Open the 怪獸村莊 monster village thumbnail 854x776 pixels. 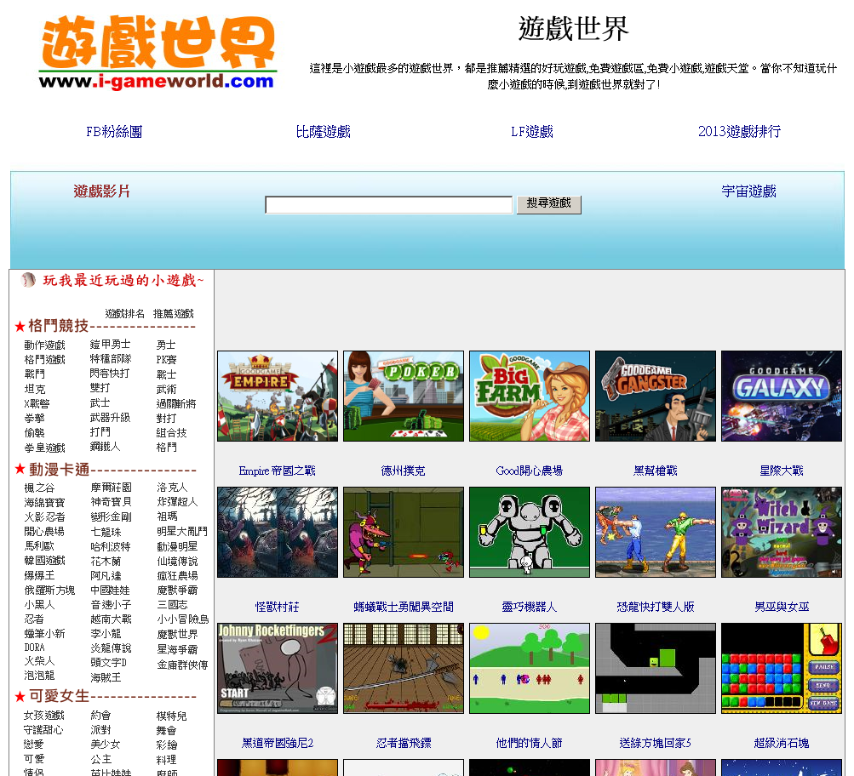pos(278,532)
